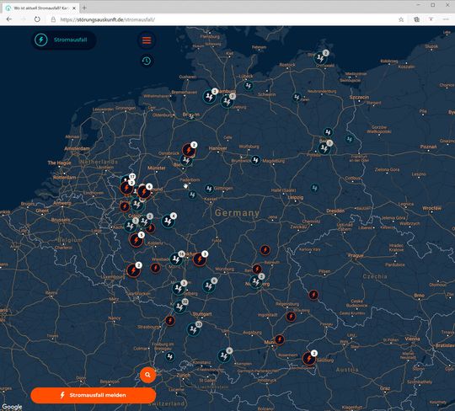Click the Google logo on the map
Image resolution: width=455 pixels, height=411 pixels.
click(x=12, y=407)
